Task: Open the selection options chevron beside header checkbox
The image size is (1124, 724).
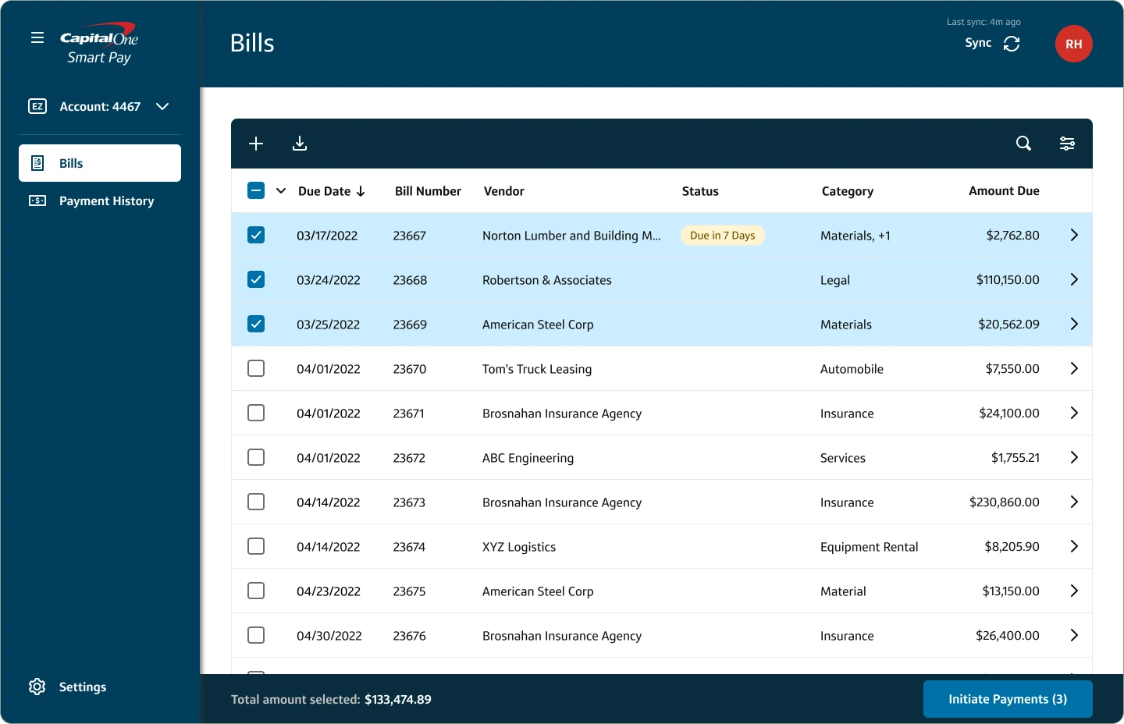Action: [281, 190]
